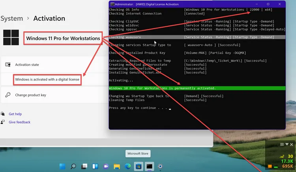
Task: Open network monitor widget hamburger menu
Action: [x=282, y=144]
